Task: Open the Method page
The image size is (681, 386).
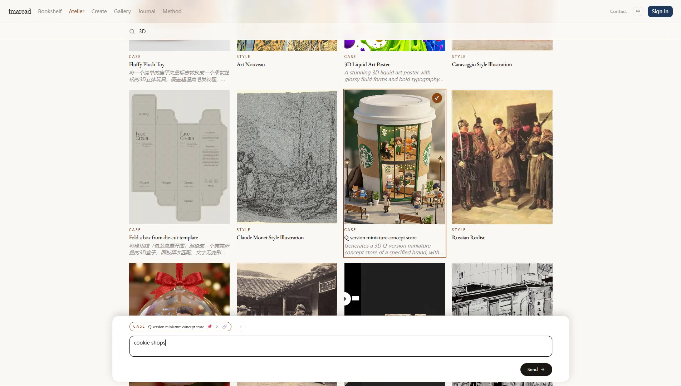Action: click(x=172, y=11)
